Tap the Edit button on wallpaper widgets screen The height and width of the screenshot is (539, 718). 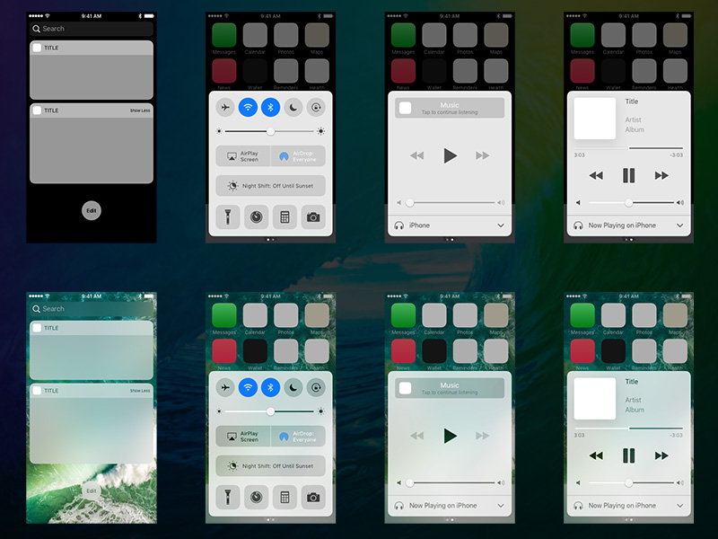click(92, 490)
